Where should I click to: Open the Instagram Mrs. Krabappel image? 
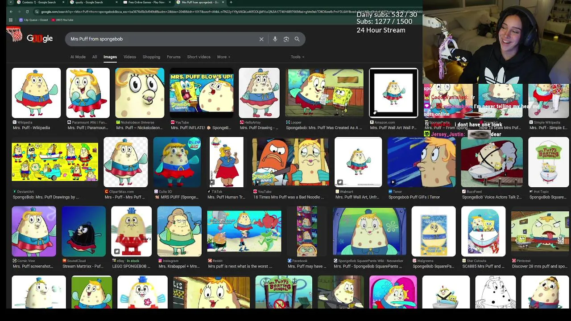tap(179, 231)
